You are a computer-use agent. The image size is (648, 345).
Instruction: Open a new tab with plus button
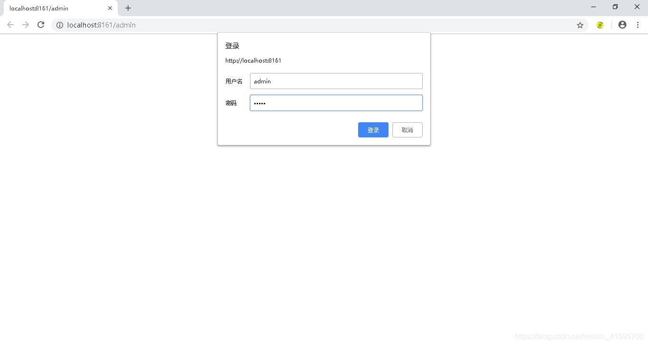(x=128, y=8)
